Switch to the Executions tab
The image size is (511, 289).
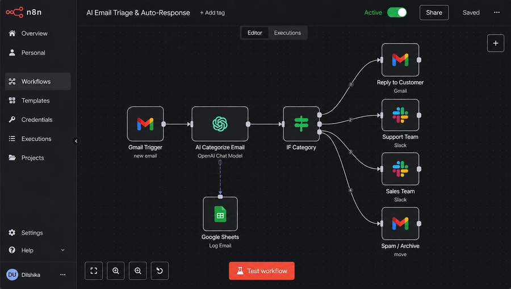287,32
